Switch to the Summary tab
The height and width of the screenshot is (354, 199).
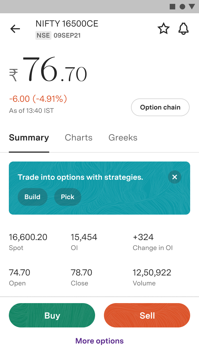29,138
